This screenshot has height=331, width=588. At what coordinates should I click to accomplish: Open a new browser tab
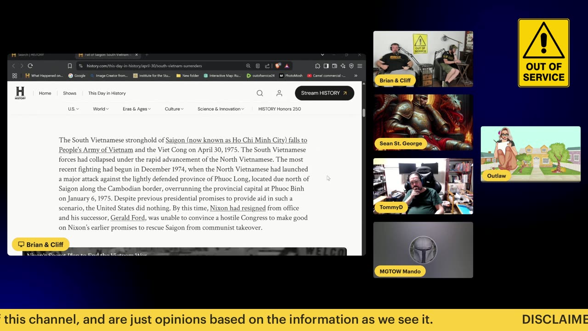click(147, 55)
